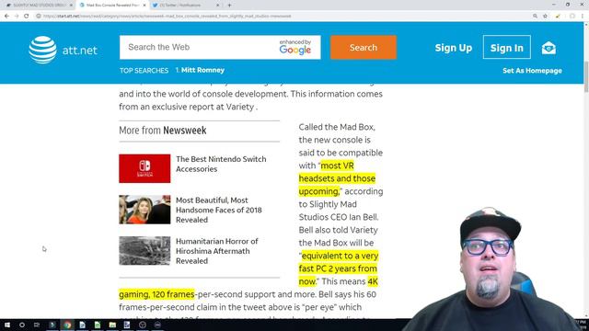Open Most Beautiful, Most Handsome Faces article
The image size is (589, 331).
coord(219,210)
